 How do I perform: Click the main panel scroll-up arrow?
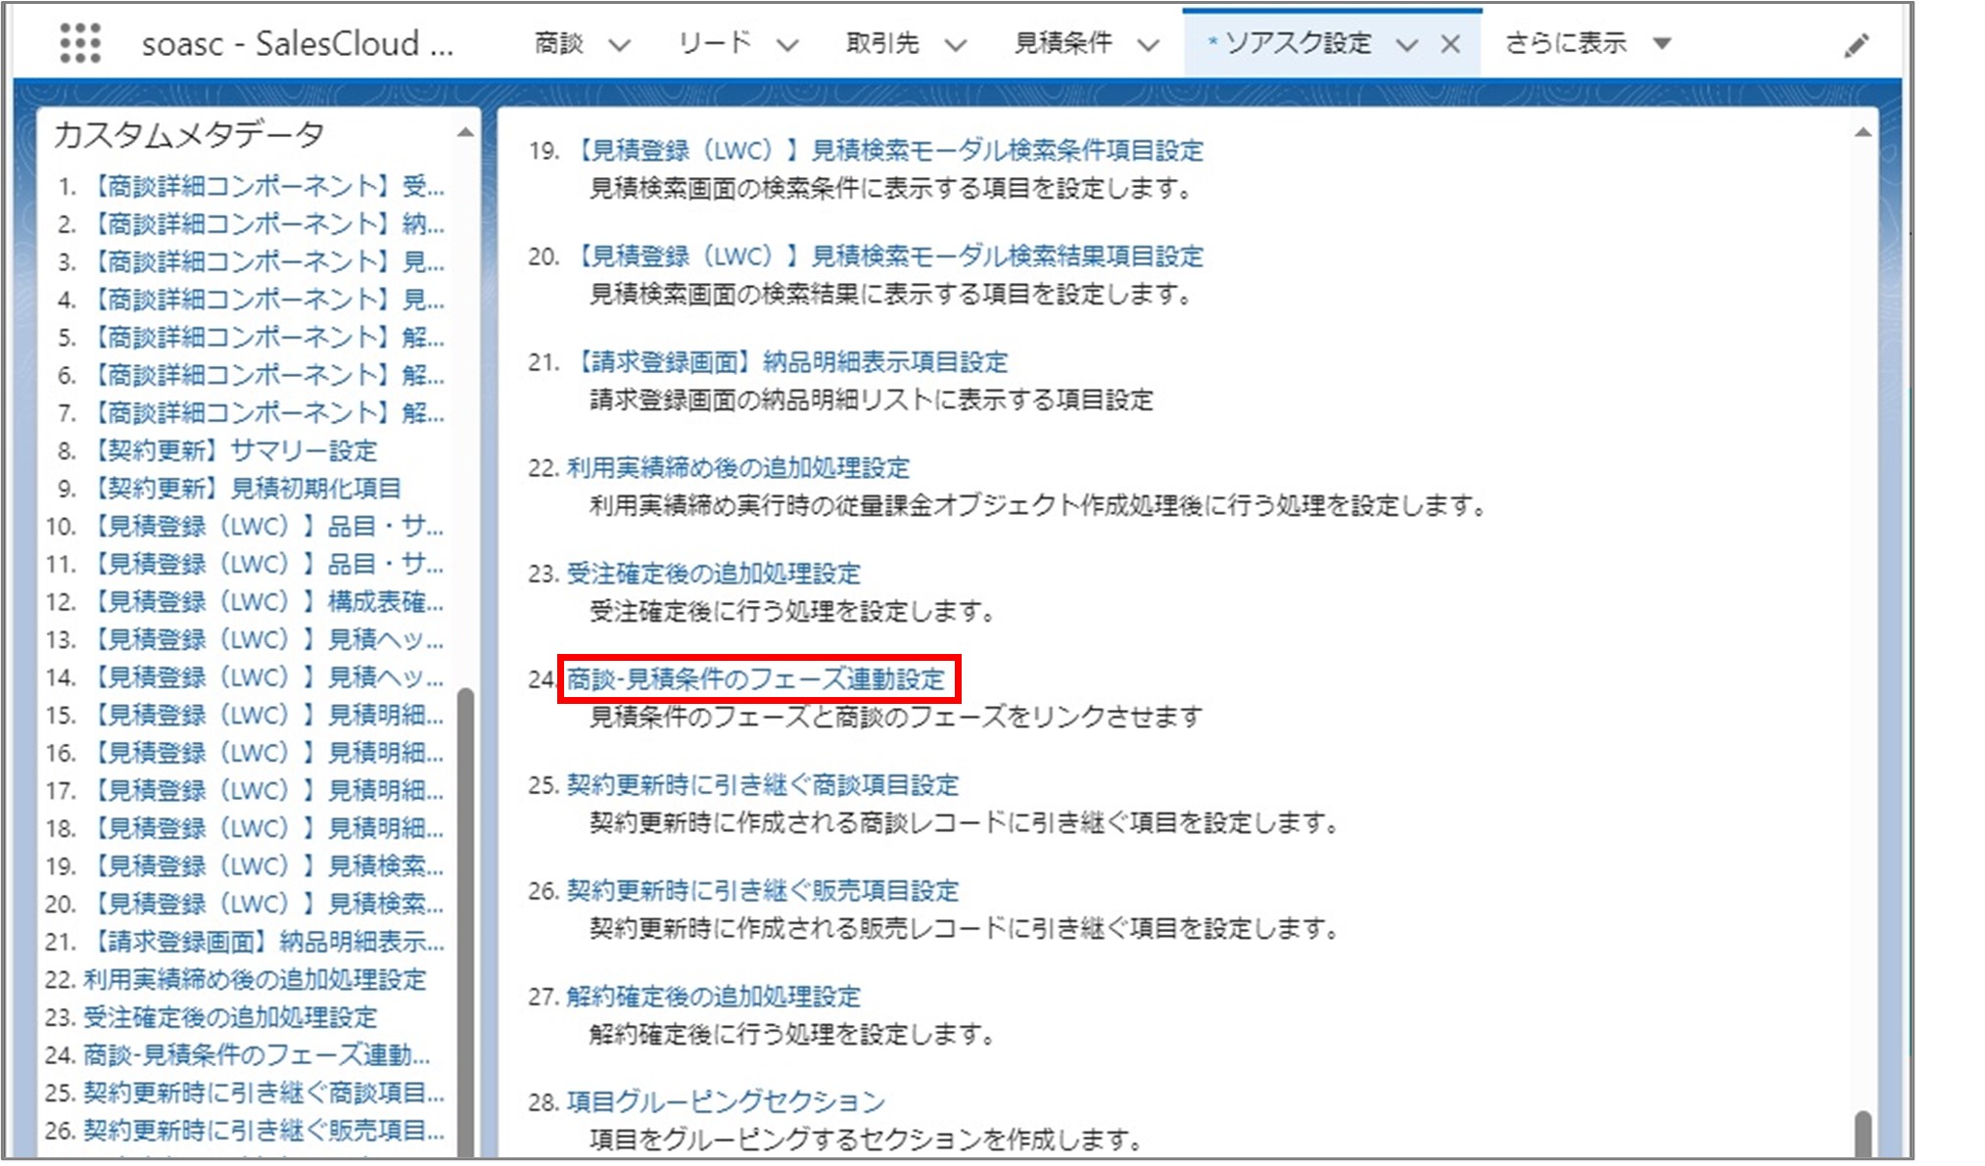[x=1863, y=132]
